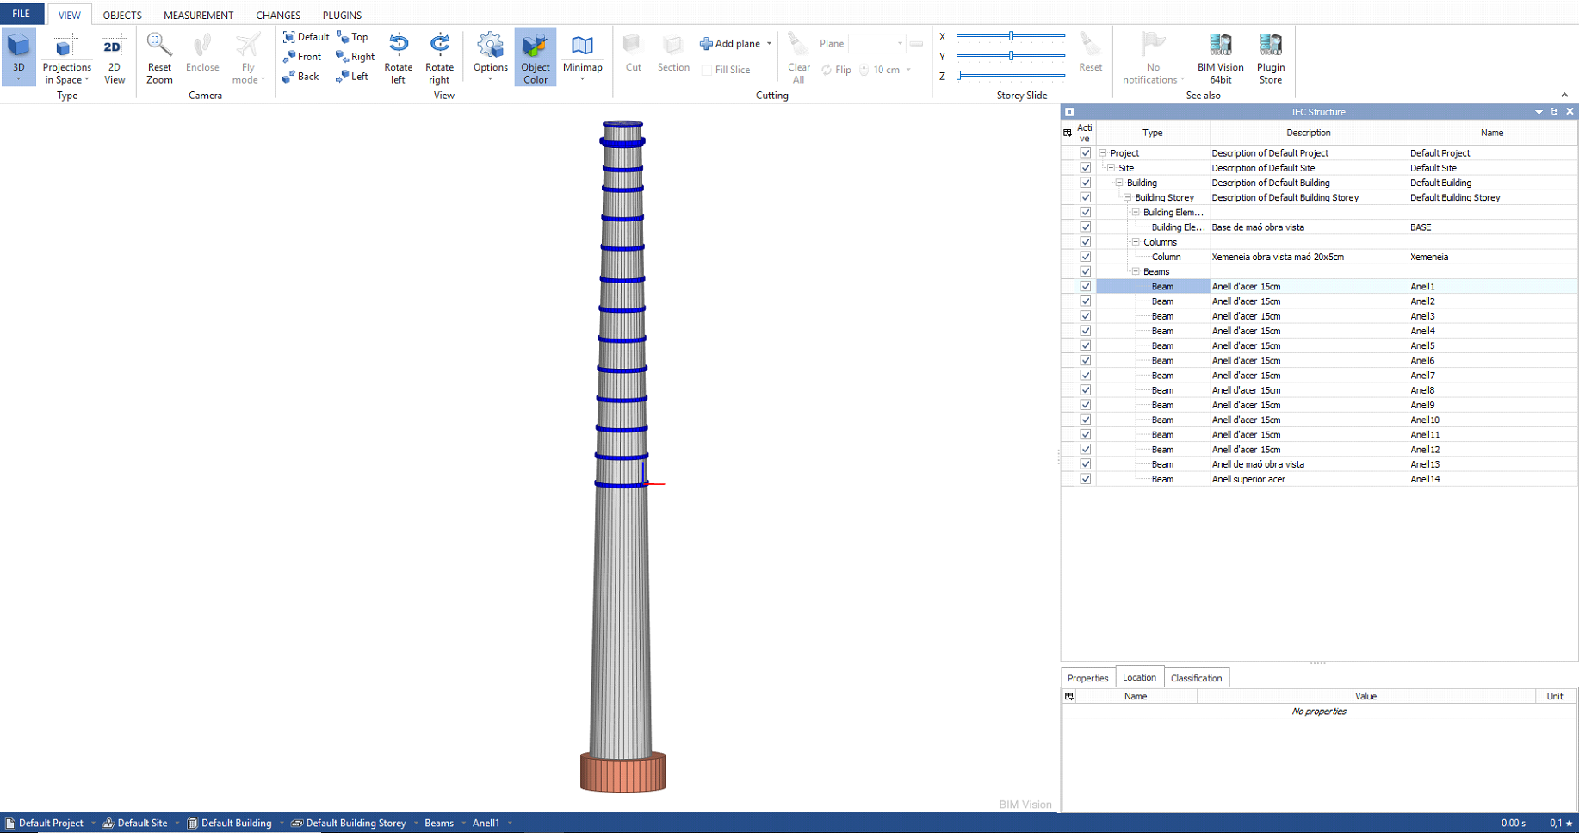1579x833 pixels.
Task: Open Add plane dropdown arrow
Action: 770,43
